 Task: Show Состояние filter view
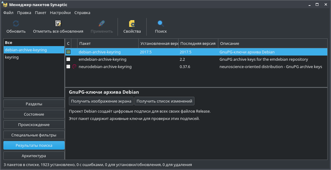click(34, 114)
